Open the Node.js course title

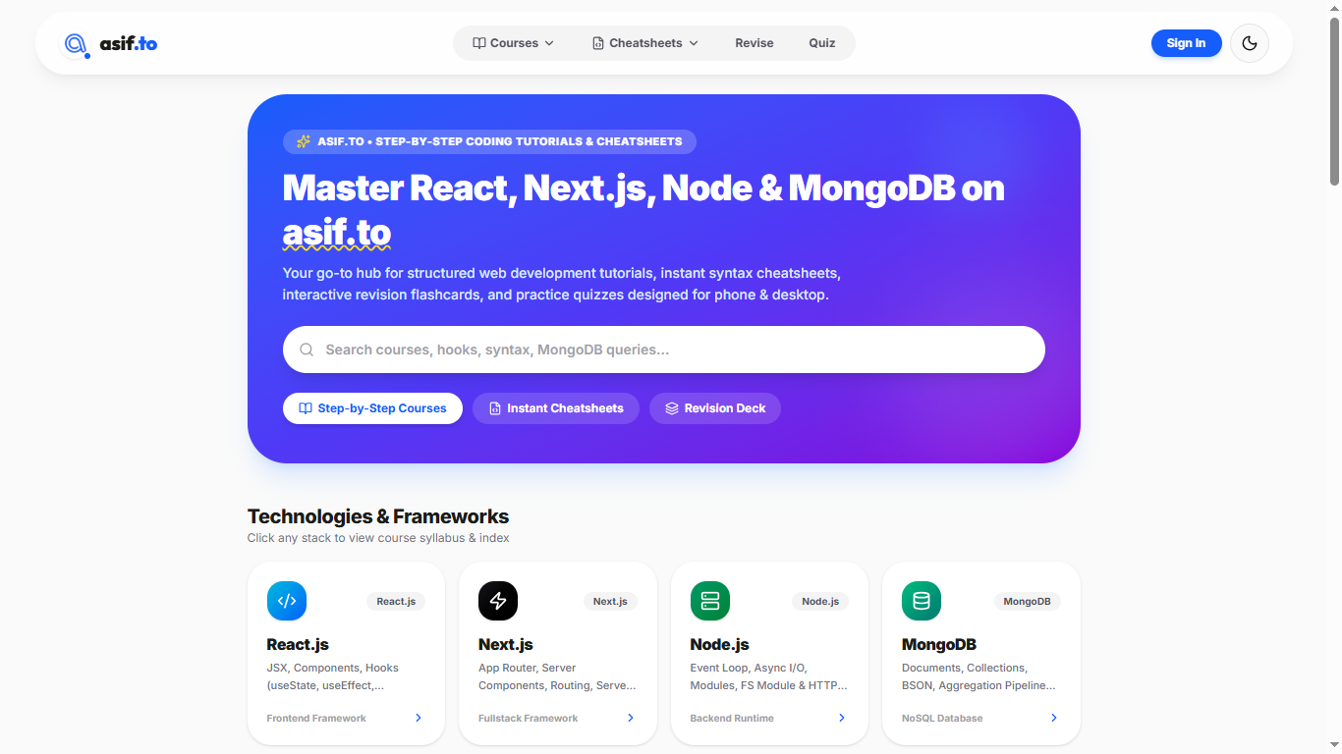click(x=720, y=644)
